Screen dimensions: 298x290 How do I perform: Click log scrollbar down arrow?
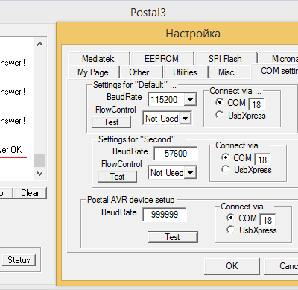39,174
